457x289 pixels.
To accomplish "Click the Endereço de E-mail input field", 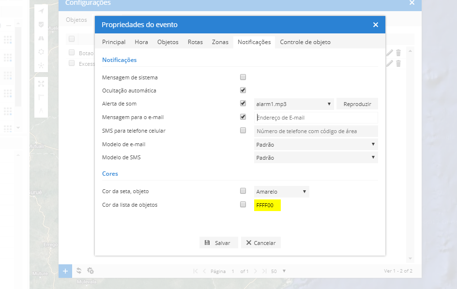I will 316,118.
